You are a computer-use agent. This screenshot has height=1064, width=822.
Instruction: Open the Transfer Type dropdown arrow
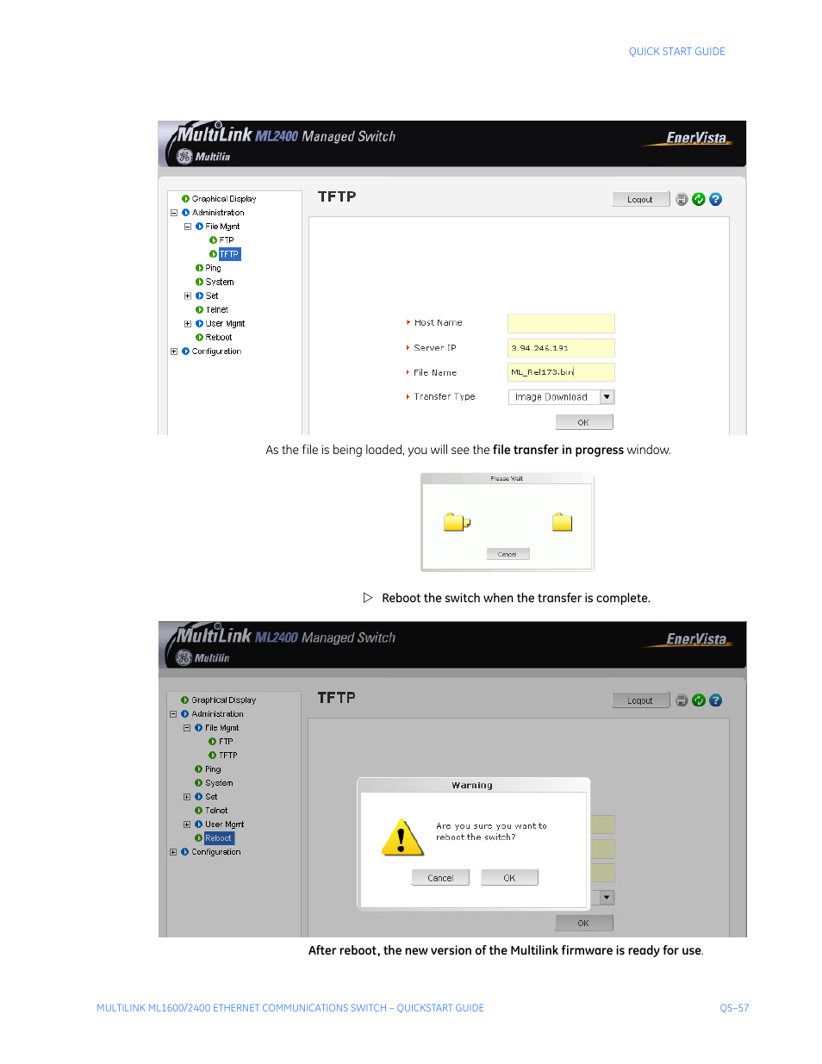pyautogui.click(x=607, y=397)
